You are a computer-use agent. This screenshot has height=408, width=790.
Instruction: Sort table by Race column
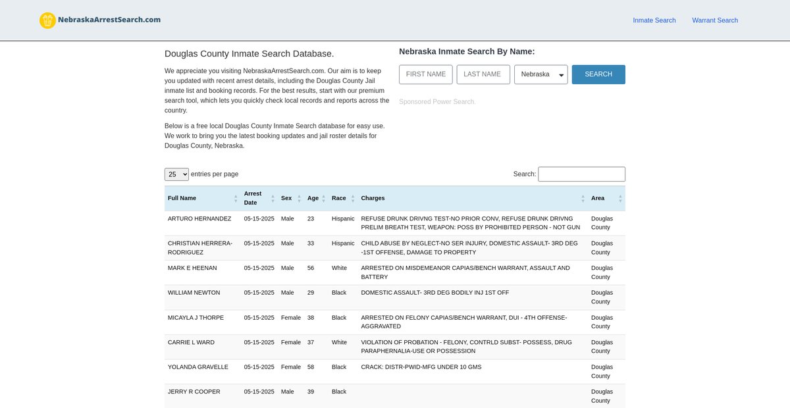[343, 198]
